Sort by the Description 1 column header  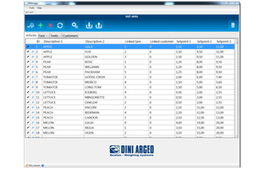53,42
